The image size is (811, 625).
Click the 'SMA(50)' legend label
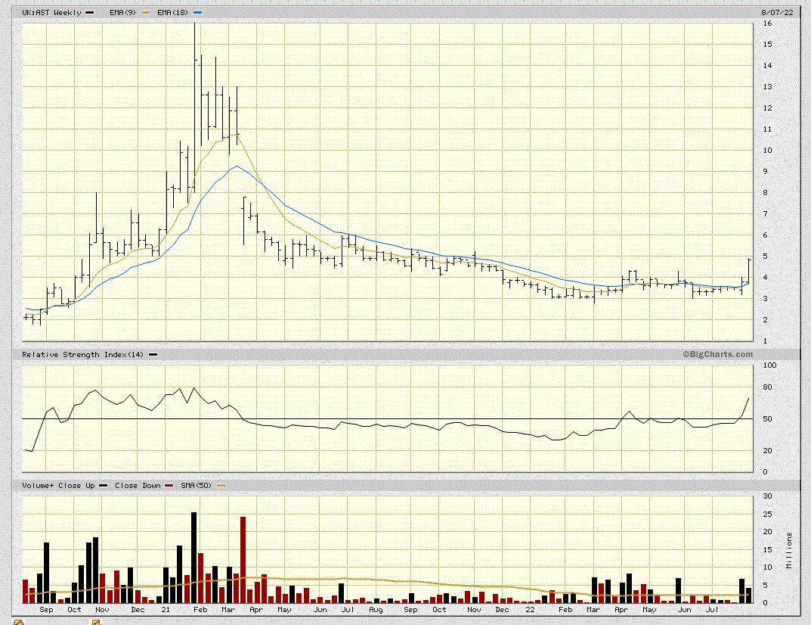(196, 486)
